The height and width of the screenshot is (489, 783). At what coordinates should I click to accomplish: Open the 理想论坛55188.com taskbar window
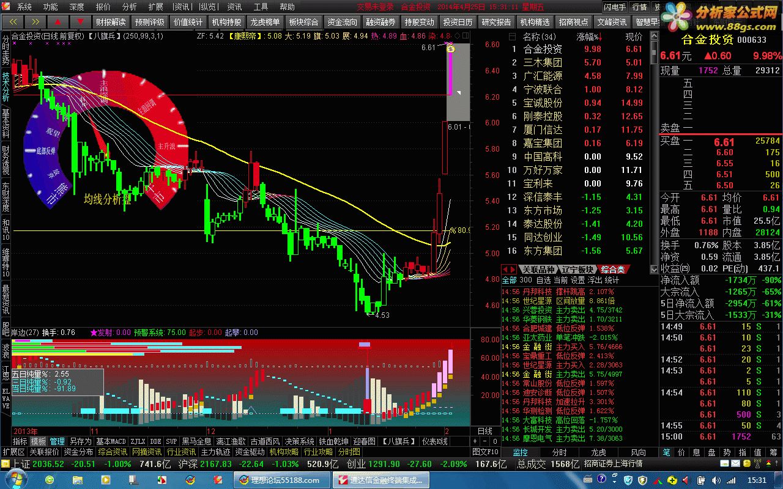281,480
